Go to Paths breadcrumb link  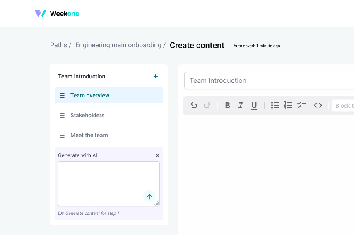pyautogui.click(x=58, y=45)
